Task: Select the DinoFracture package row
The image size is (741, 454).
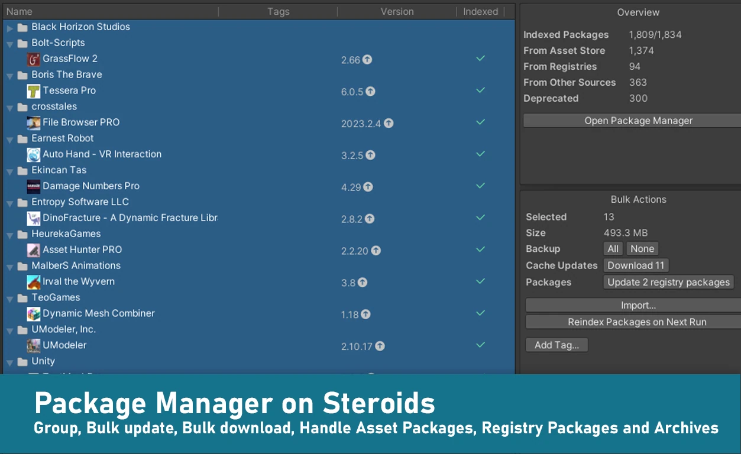Action: [259, 218]
